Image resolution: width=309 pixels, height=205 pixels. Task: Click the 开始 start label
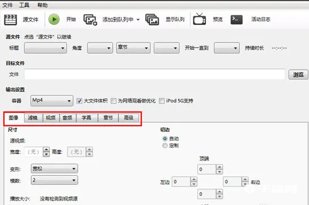click(x=71, y=19)
